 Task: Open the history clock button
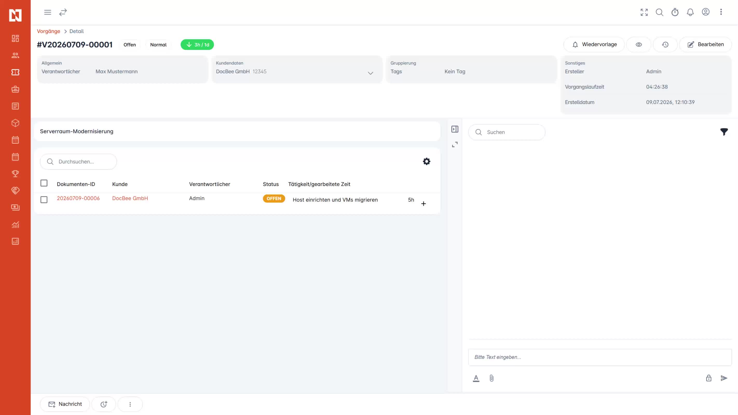[x=665, y=45]
